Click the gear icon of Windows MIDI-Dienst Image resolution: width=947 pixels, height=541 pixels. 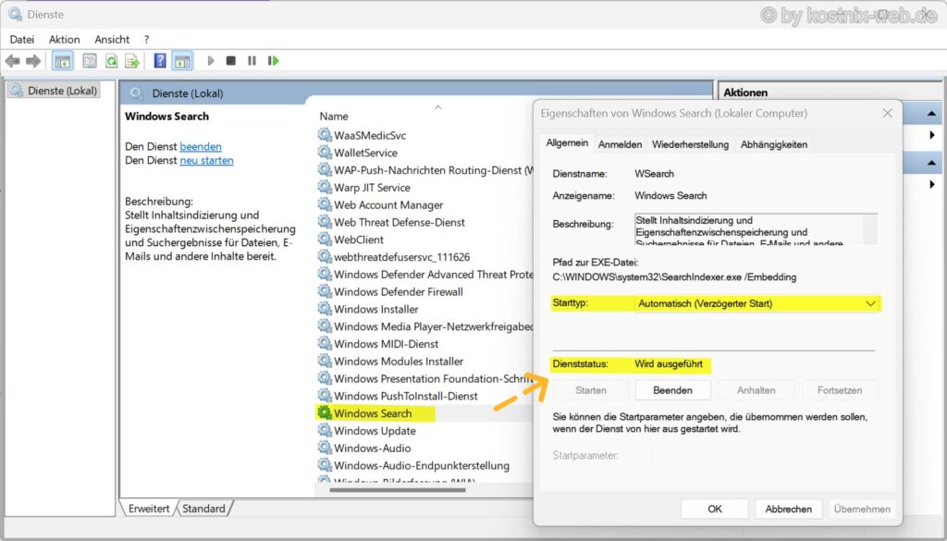tap(325, 344)
